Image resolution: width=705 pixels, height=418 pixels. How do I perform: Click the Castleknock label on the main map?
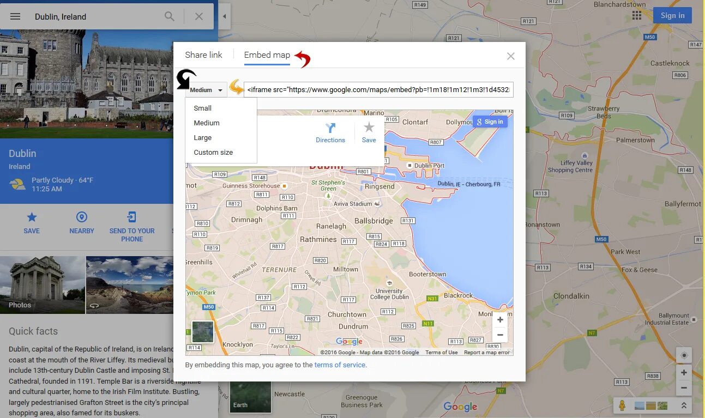point(670,63)
